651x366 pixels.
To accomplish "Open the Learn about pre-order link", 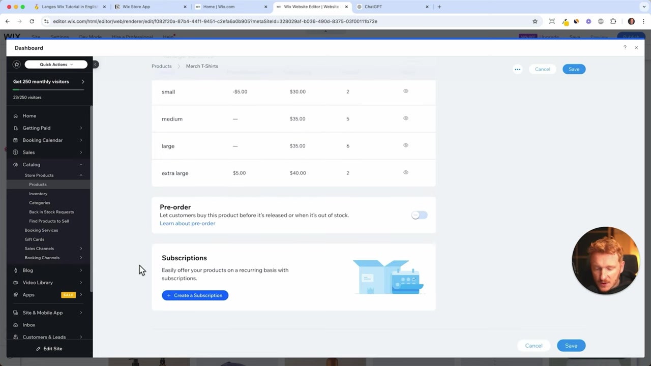I will tap(187, 223).
